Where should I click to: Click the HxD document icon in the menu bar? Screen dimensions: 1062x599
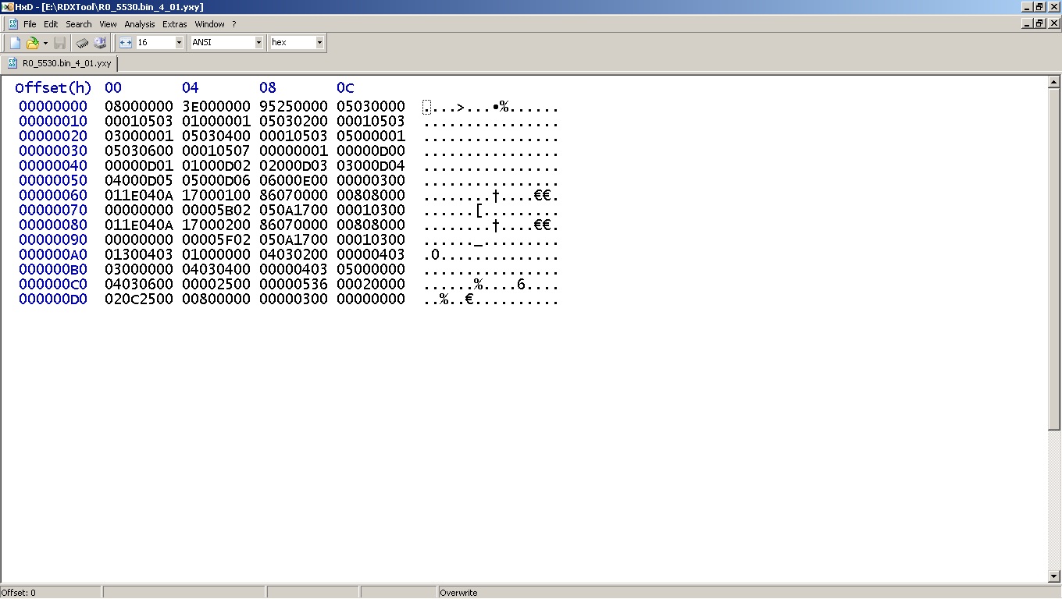pos(12,24)
